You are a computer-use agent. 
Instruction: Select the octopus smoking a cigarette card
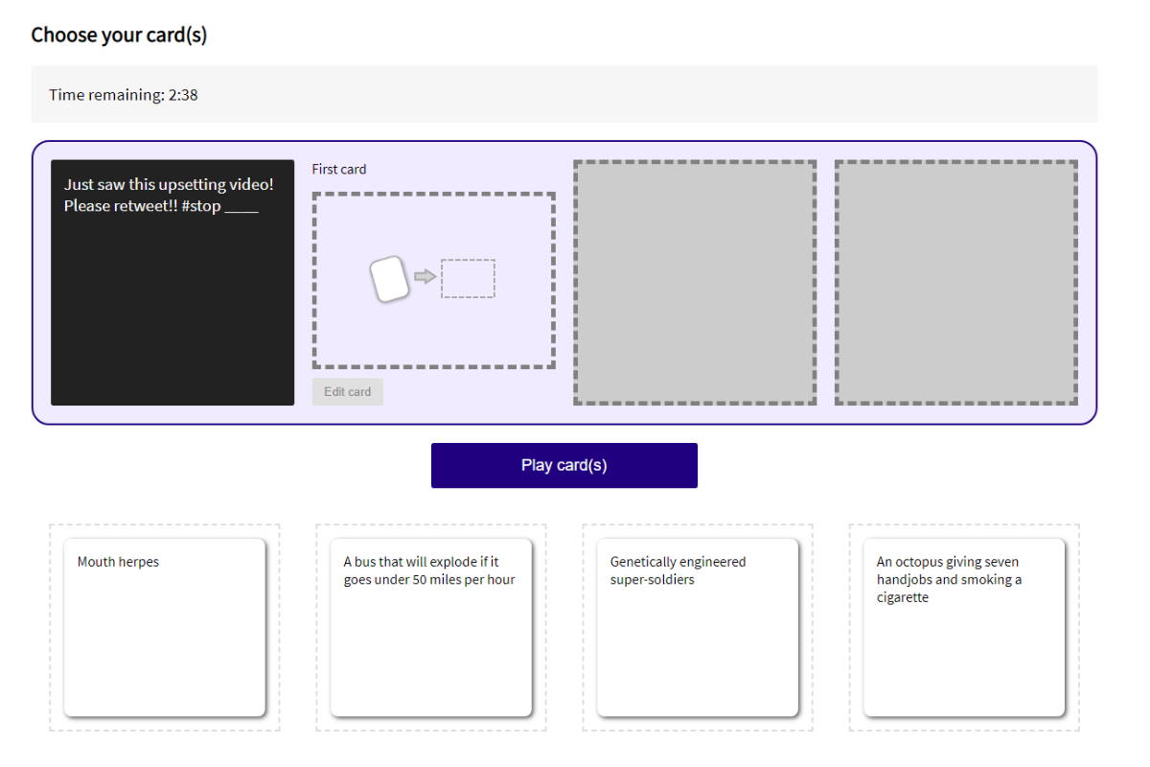(x=964, y=627)
